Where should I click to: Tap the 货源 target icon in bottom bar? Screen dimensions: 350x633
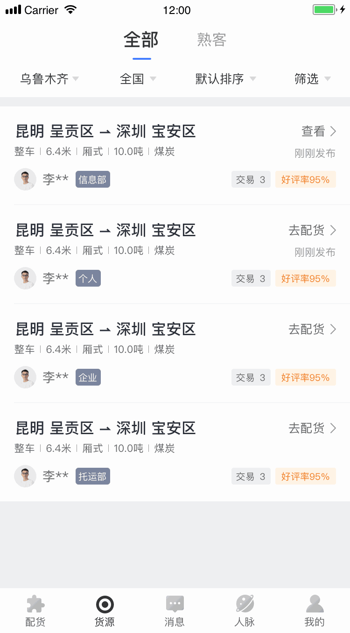tap(105, 605)
